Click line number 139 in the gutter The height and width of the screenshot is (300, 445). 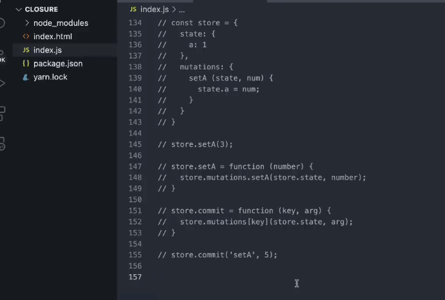(135, 78)
